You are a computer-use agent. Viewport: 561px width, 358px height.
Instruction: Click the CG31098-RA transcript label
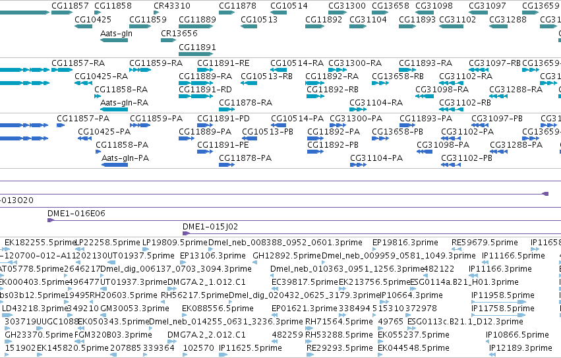click(442, 90)
